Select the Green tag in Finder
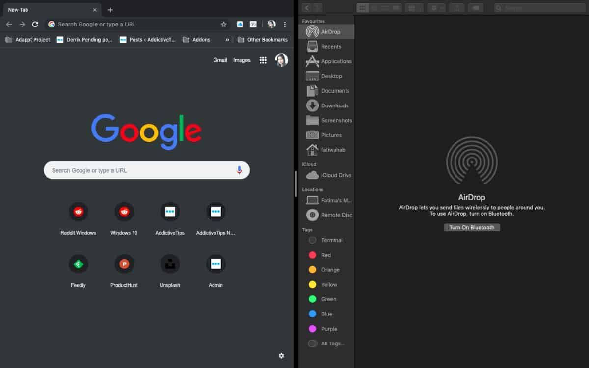The width and height of the screenshot is (589, 368). tap(326, 299)
